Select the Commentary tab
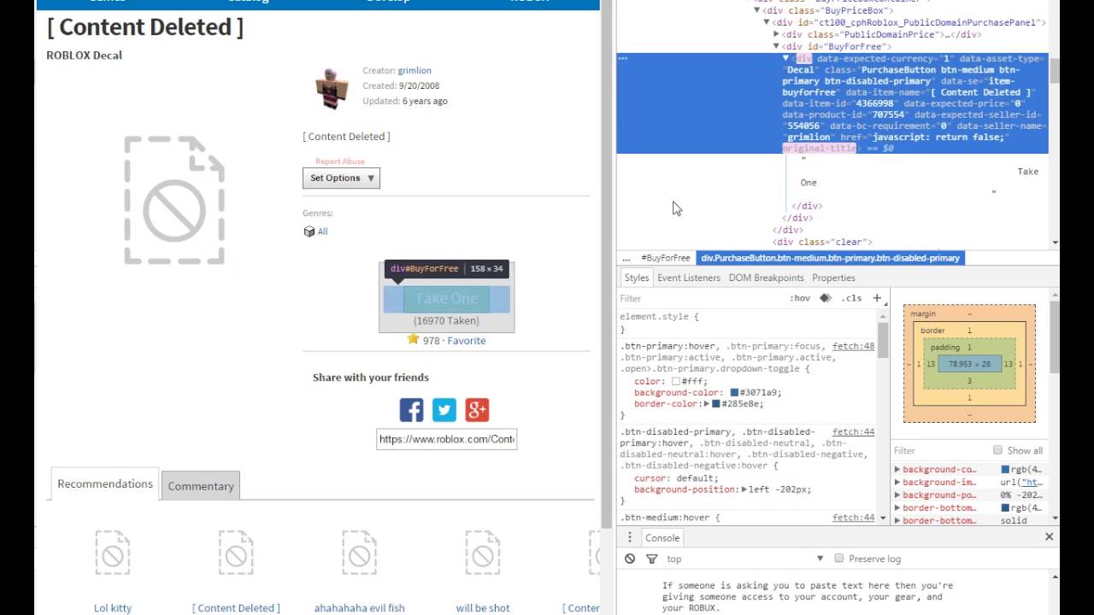The width and height of the screenshot is (1094, 615). 201,485
